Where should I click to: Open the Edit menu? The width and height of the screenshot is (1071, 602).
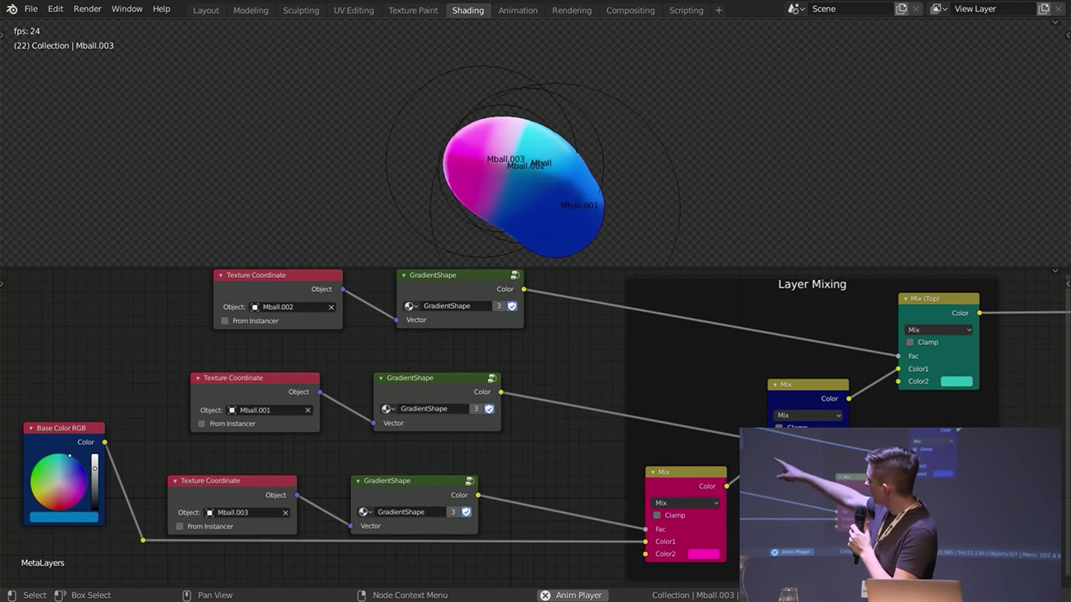pos(55,8)
